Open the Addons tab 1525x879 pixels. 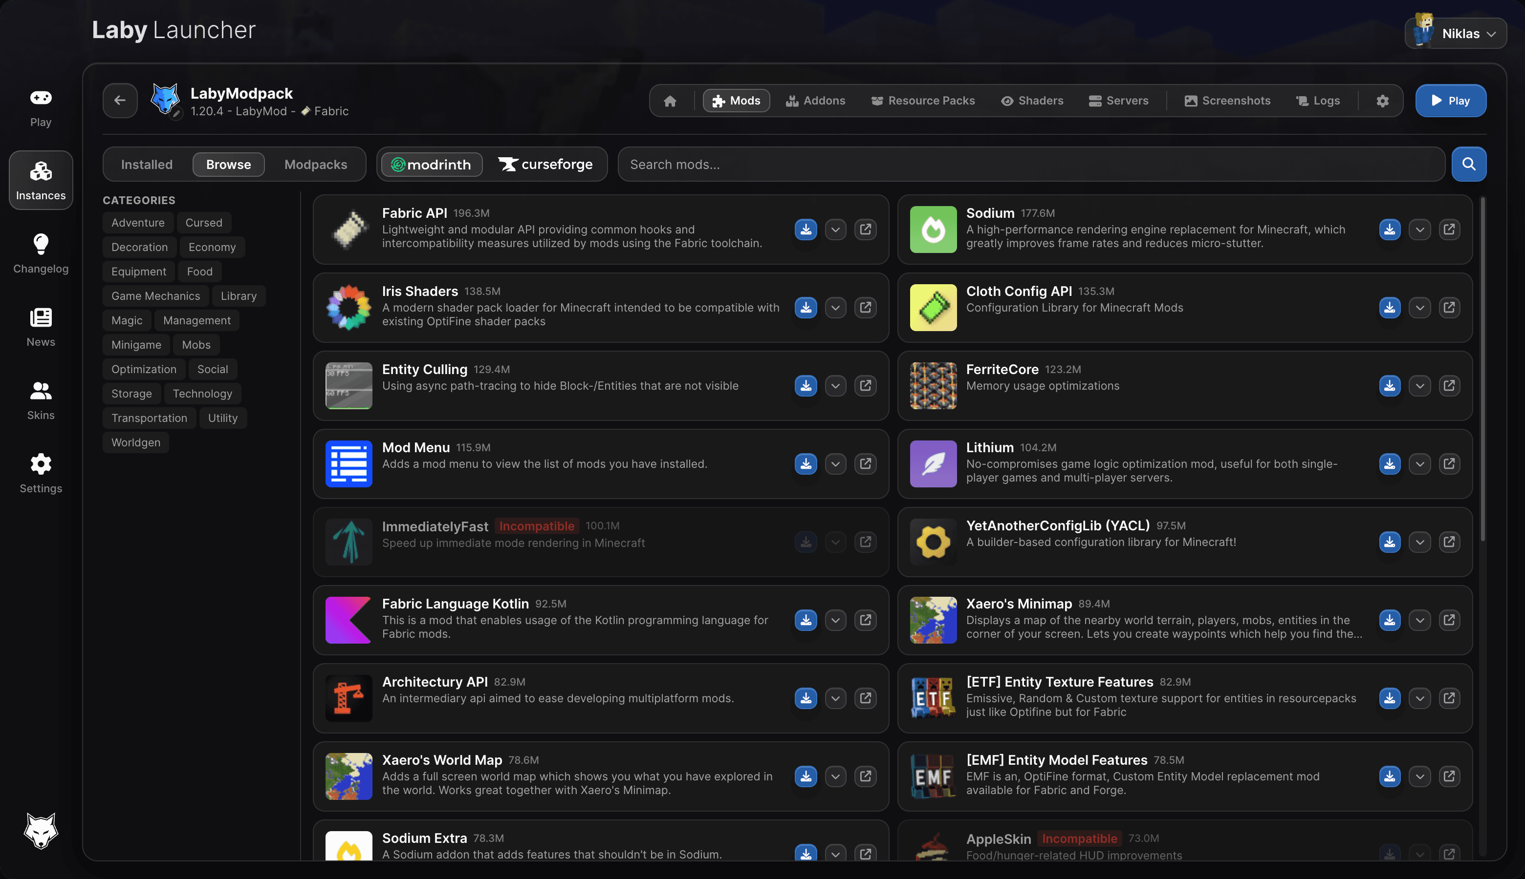click(815, 101)
